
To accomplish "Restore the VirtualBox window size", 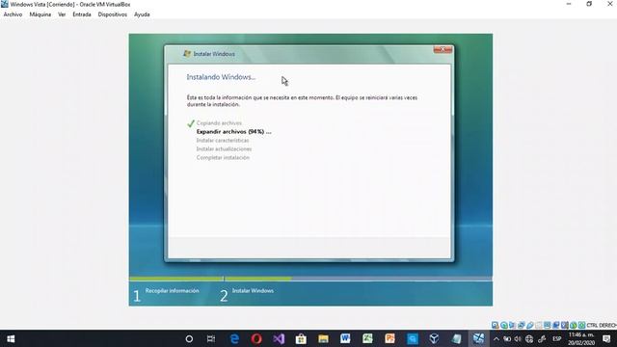I will point(589,4).
